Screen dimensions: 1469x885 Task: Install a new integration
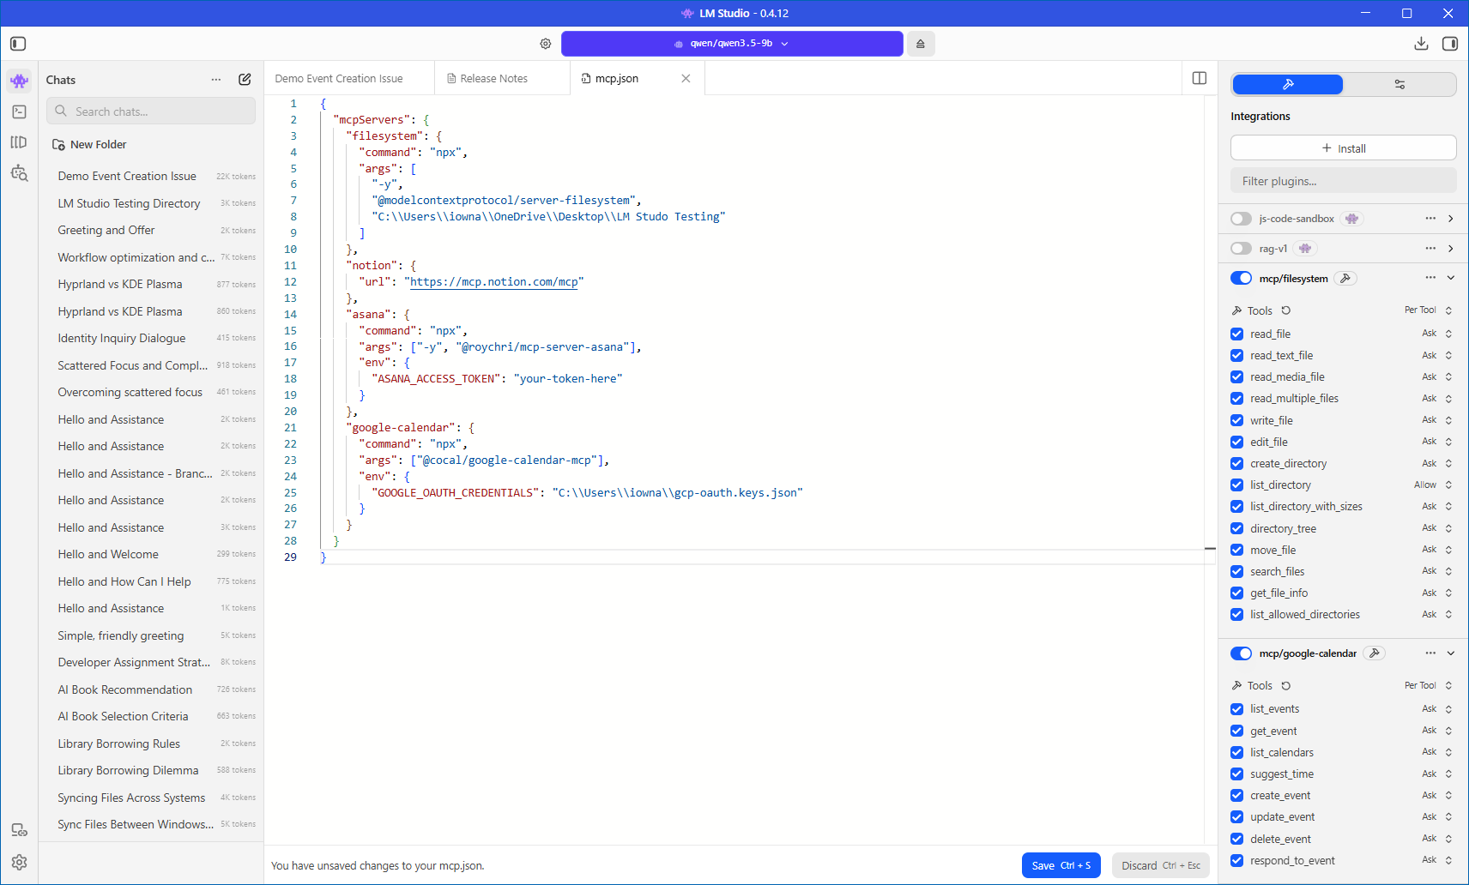1344,148
